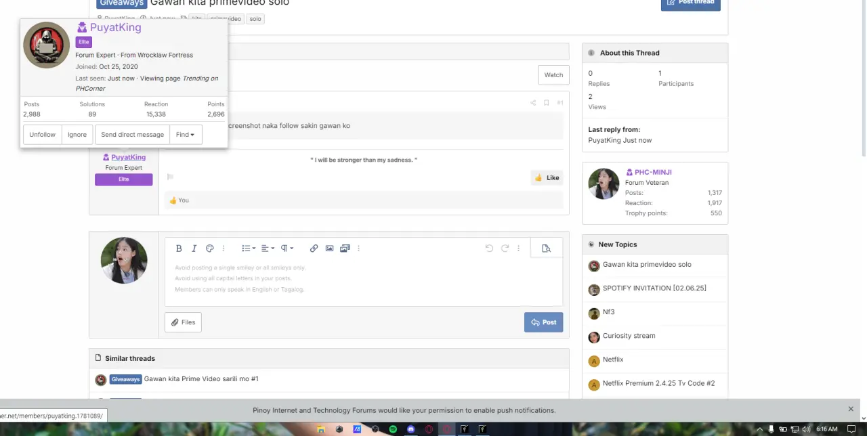Submit the reply with the Post button

543,322
